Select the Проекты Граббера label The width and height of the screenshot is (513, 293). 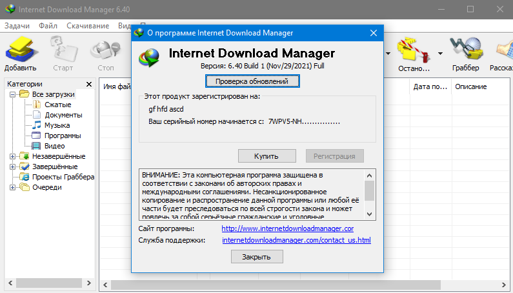click(63, 177)
